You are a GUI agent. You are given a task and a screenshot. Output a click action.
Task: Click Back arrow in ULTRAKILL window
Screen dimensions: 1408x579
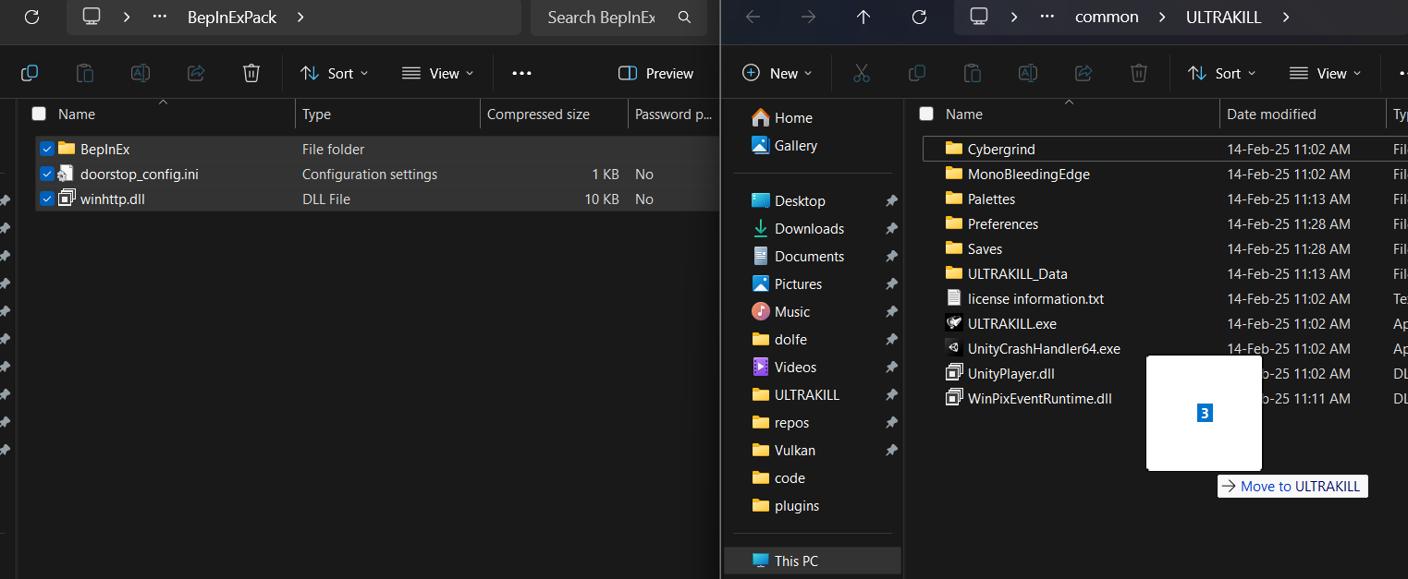pyautogui.click(x=753, y=17)
